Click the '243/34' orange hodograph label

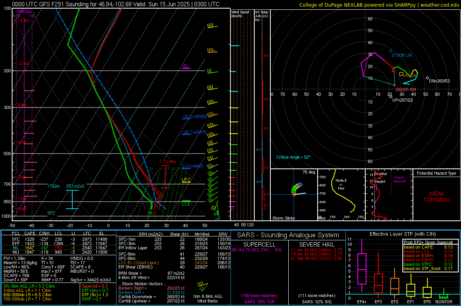coord(409,75)
